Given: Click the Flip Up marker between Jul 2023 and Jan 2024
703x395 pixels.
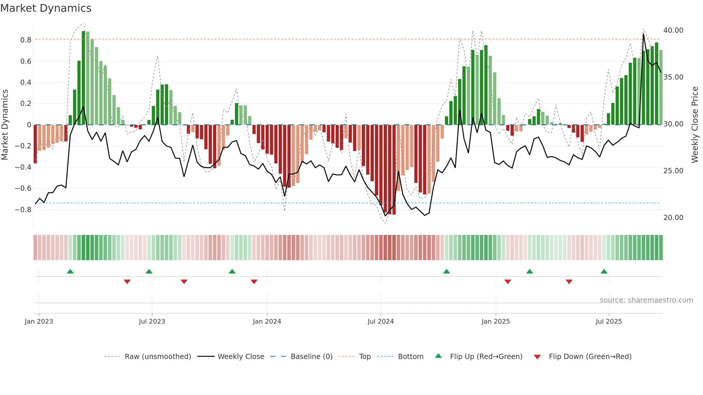Looking at the screenshot, I should click(232, 271).
